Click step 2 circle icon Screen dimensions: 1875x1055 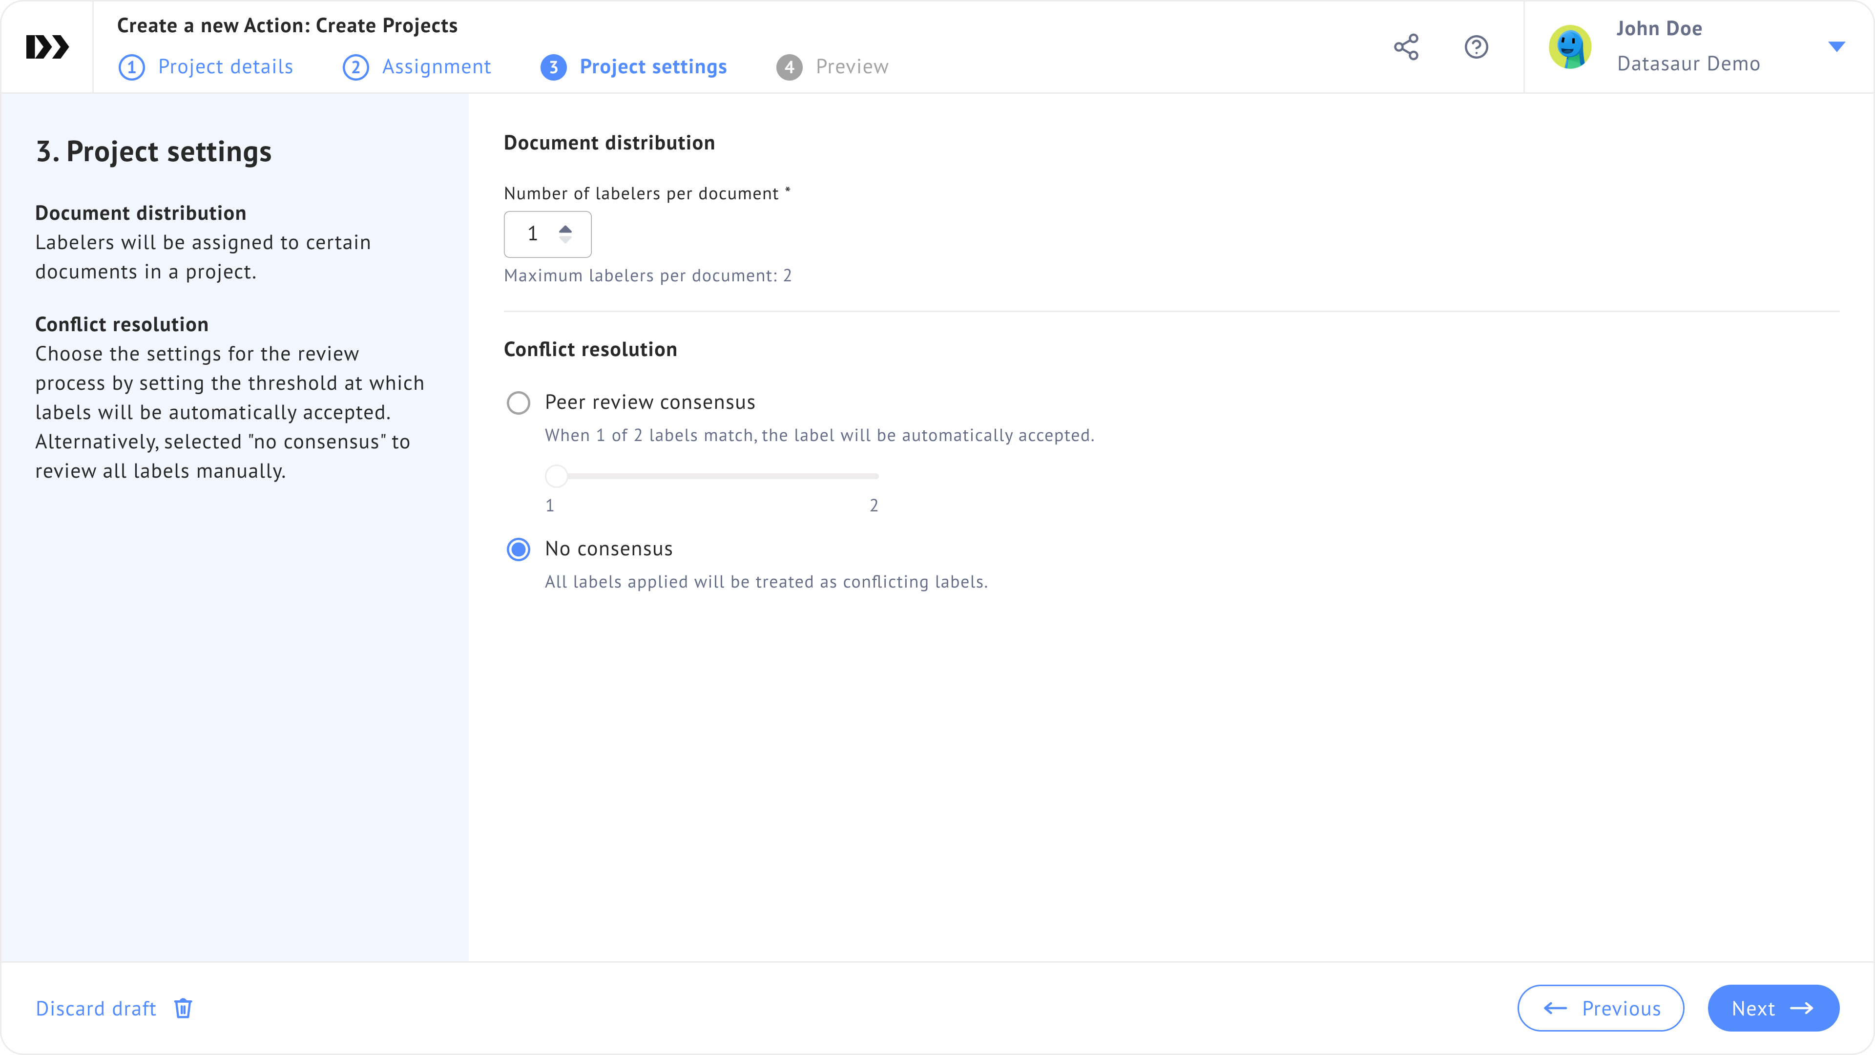355,67
